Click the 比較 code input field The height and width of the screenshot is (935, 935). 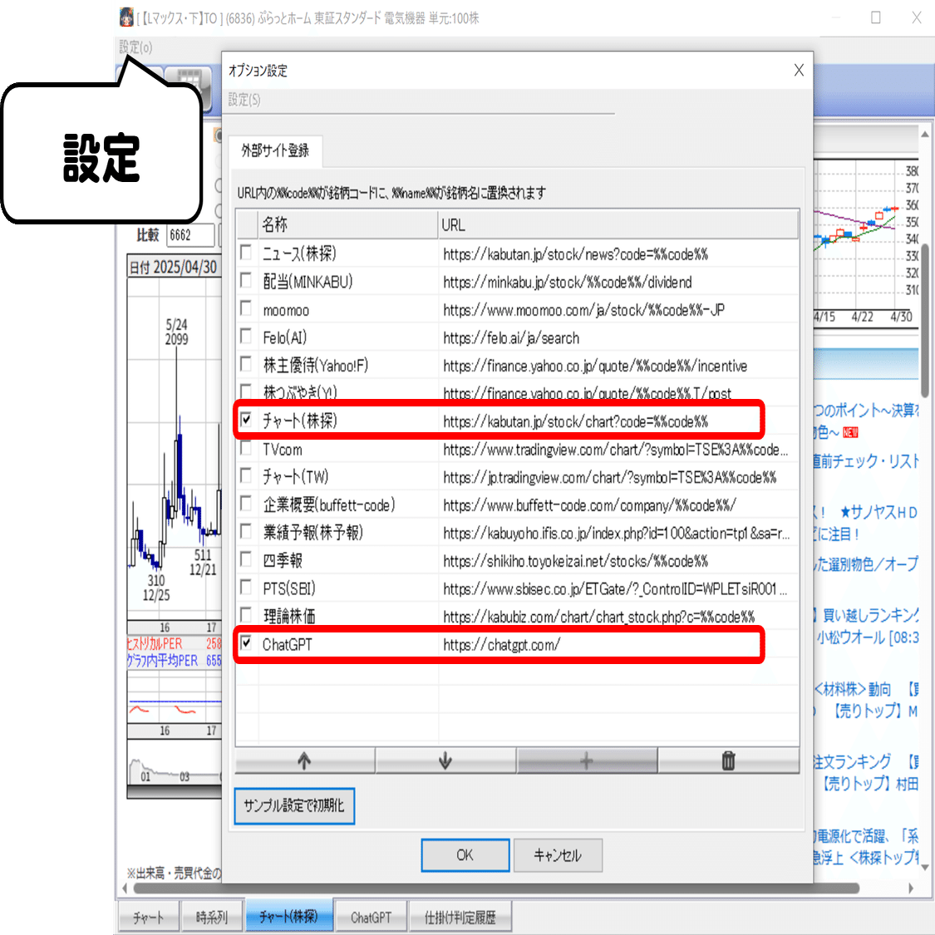click(192, 235)
